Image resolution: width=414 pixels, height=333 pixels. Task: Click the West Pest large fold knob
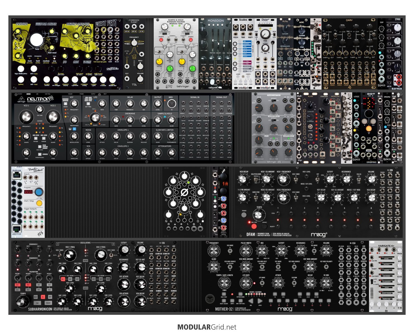37,40
